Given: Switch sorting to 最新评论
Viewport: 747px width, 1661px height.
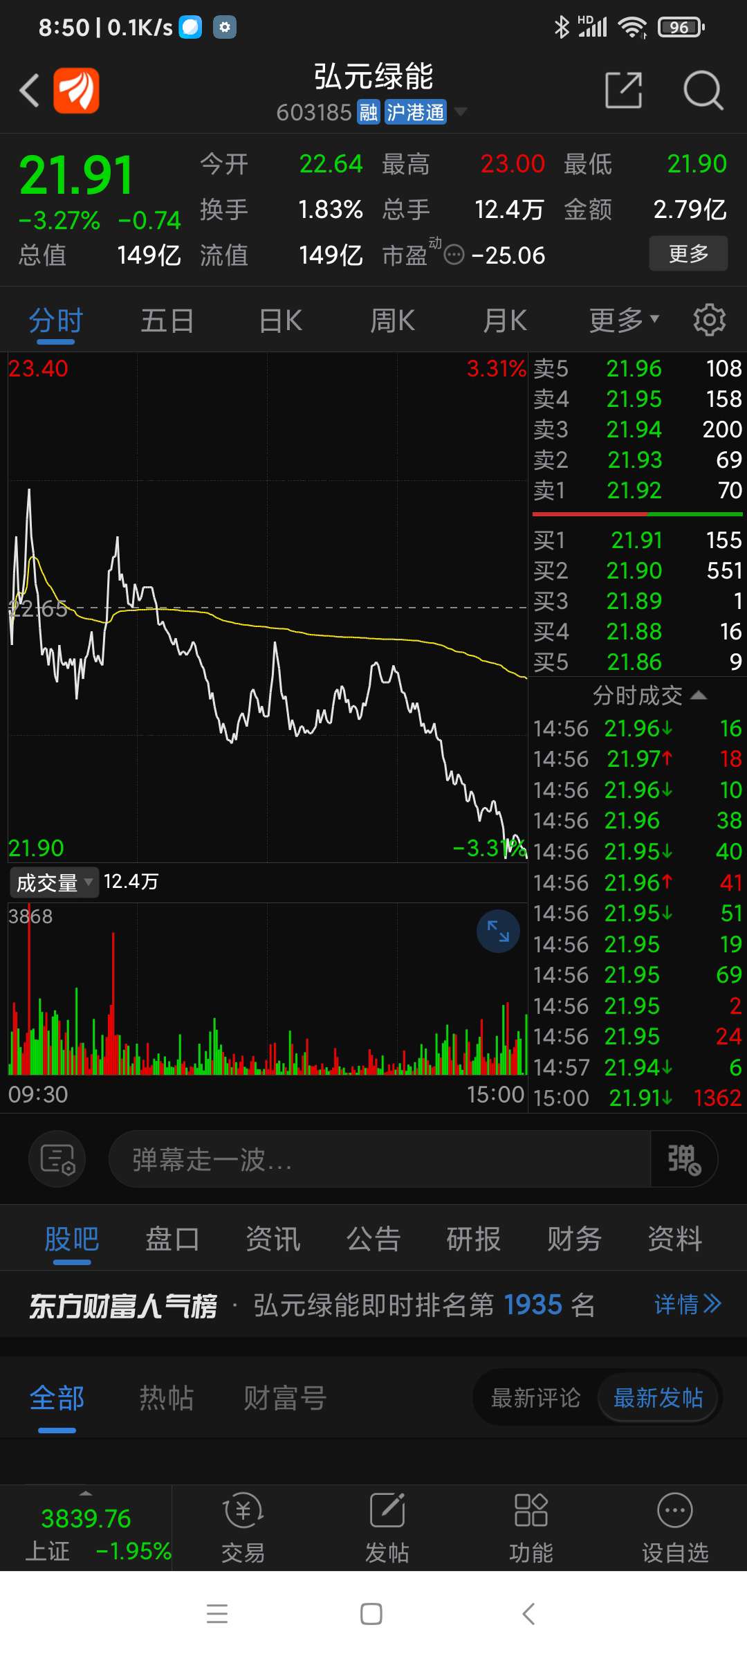Looking at the screenshot, I should pos(536,1398).
